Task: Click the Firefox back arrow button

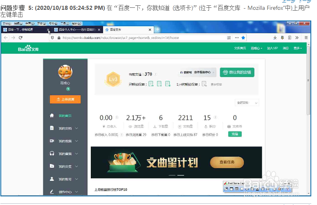Action: [x=6, y=38]
